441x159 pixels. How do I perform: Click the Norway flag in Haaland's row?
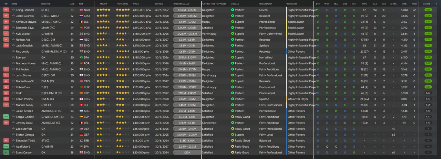(81, 10)
